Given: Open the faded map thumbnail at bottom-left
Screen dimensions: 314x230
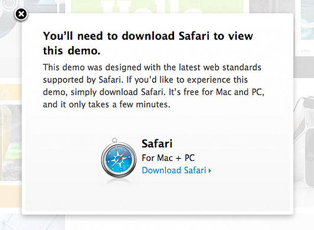Looking at the screenshot, I should pos(32,222).
